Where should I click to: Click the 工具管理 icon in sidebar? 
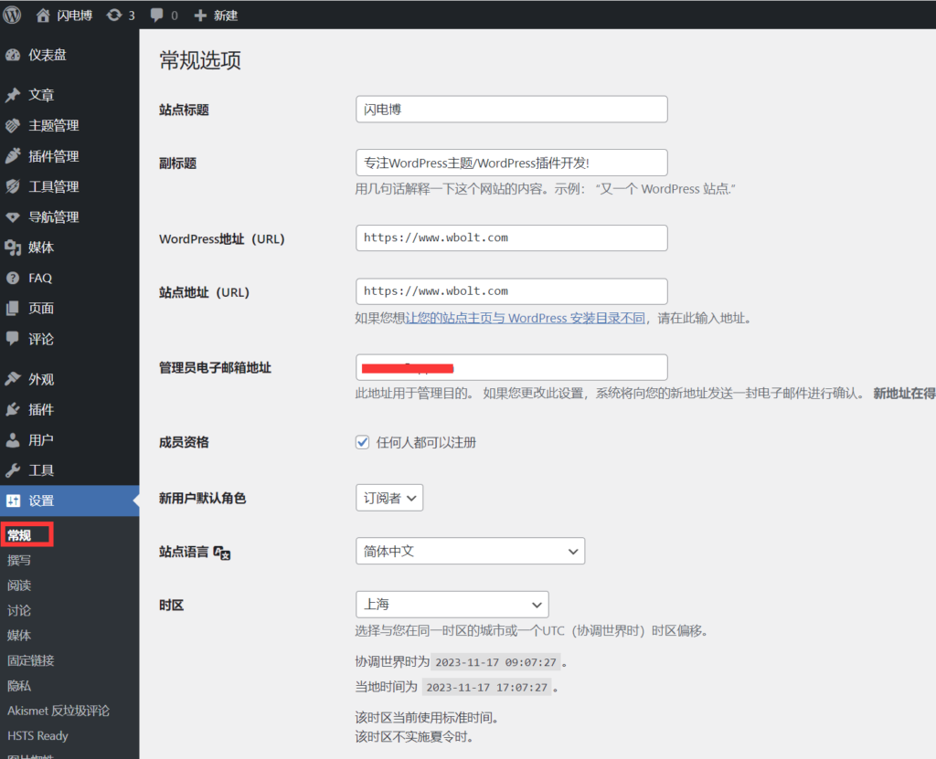tap(13, 186)
